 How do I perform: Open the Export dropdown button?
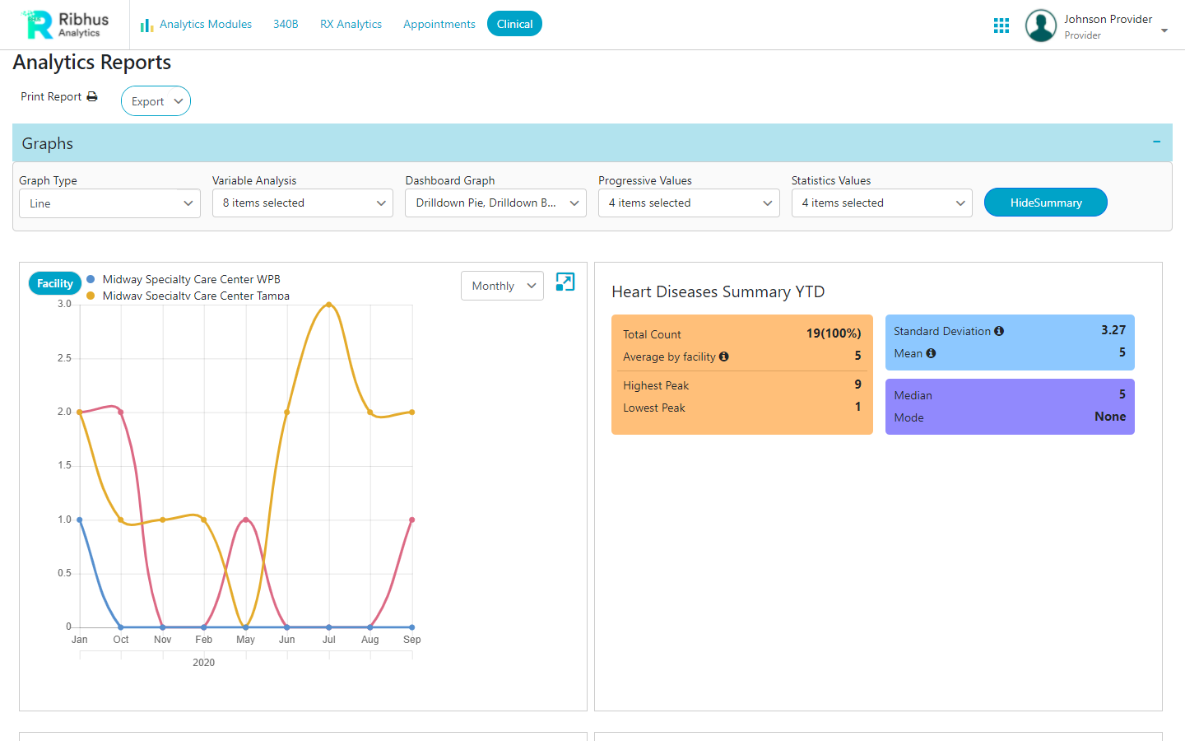click(156, 100)
